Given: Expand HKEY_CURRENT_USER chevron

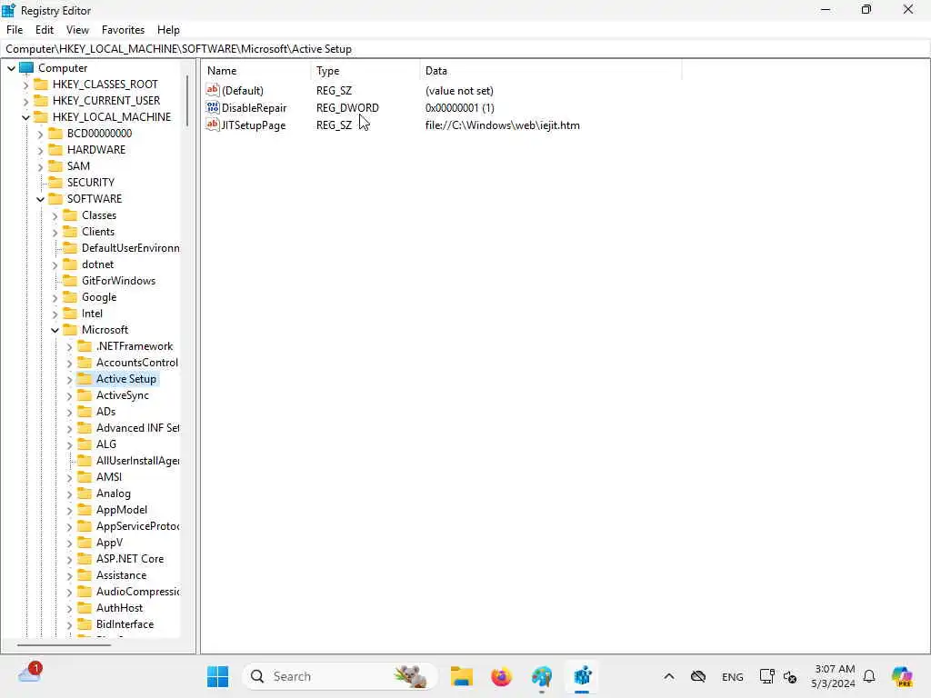Looking at the screenshot, I should coord(25,101).
